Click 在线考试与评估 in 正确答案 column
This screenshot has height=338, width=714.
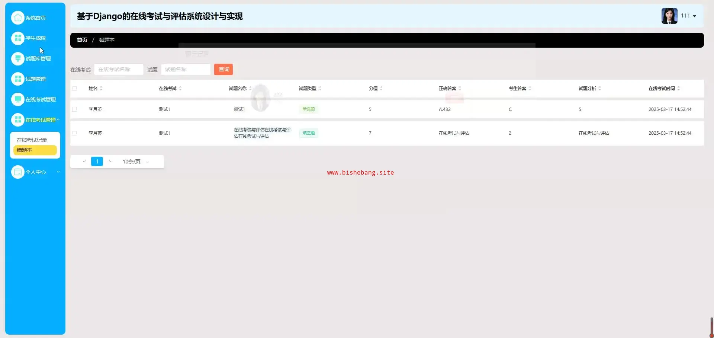(454, 133)
